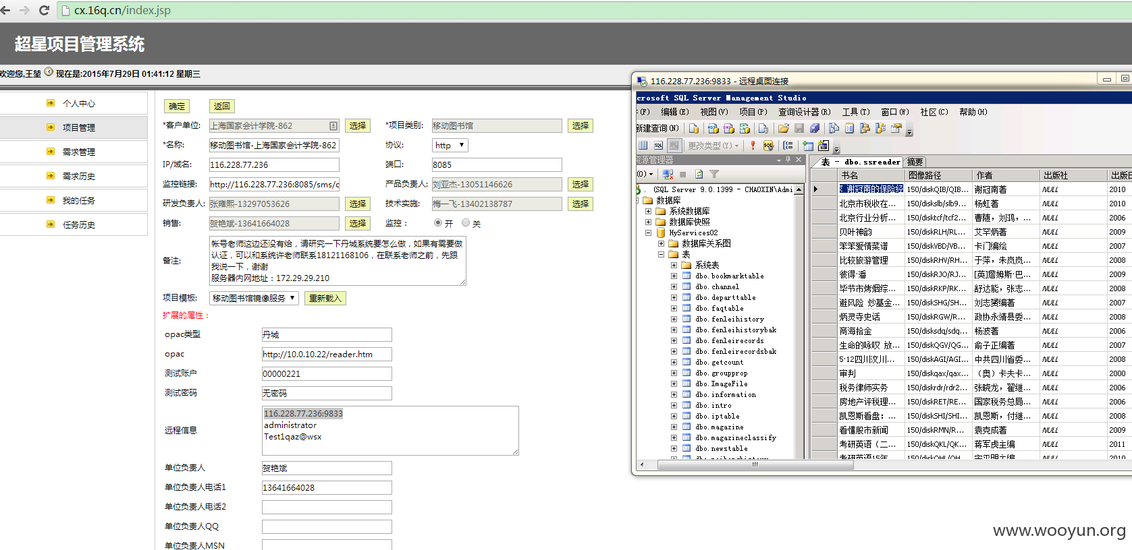Click the browser address bar
The width and height of the screenshot is (1132, 550).
[x=594, y=10]
